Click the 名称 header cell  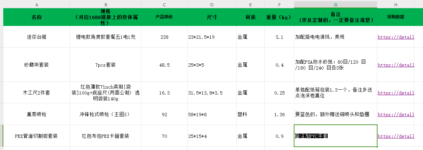[x=37, y=17]
